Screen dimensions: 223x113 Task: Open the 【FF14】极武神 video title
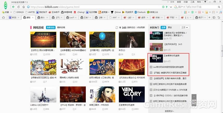pyautogui.click(x=73, y=105)
